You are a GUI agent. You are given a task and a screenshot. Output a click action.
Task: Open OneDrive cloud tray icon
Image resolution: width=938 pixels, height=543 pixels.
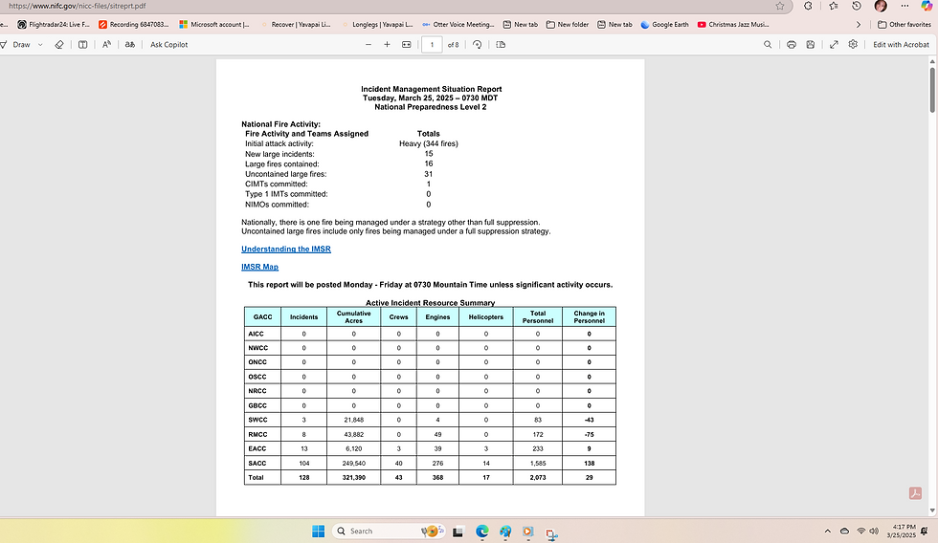pos(844,532)
